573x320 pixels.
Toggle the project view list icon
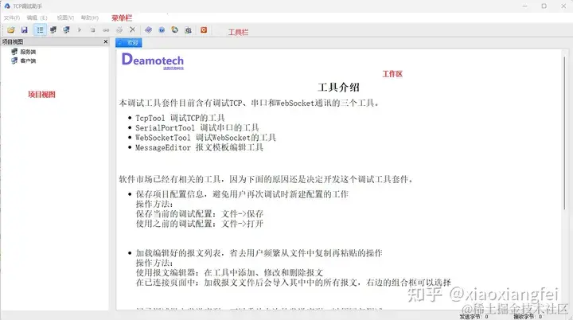pos(40,30)
